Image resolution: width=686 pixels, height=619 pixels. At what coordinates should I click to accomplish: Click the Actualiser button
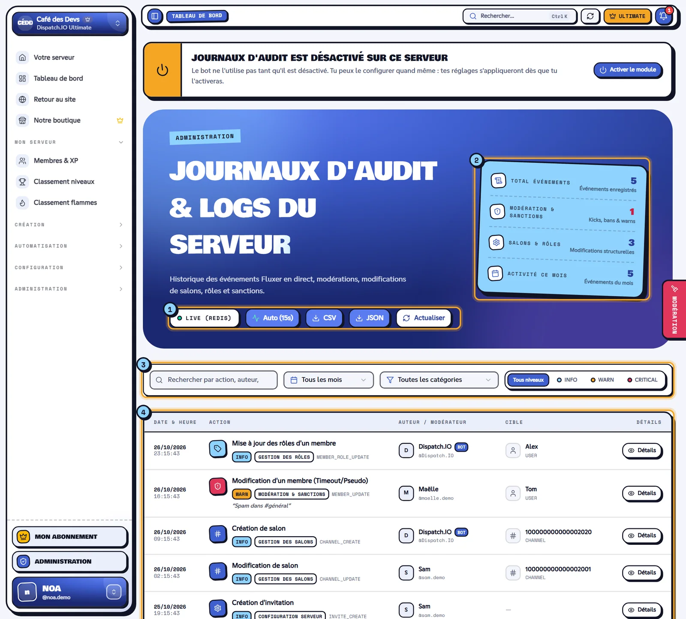click(424, 318)
